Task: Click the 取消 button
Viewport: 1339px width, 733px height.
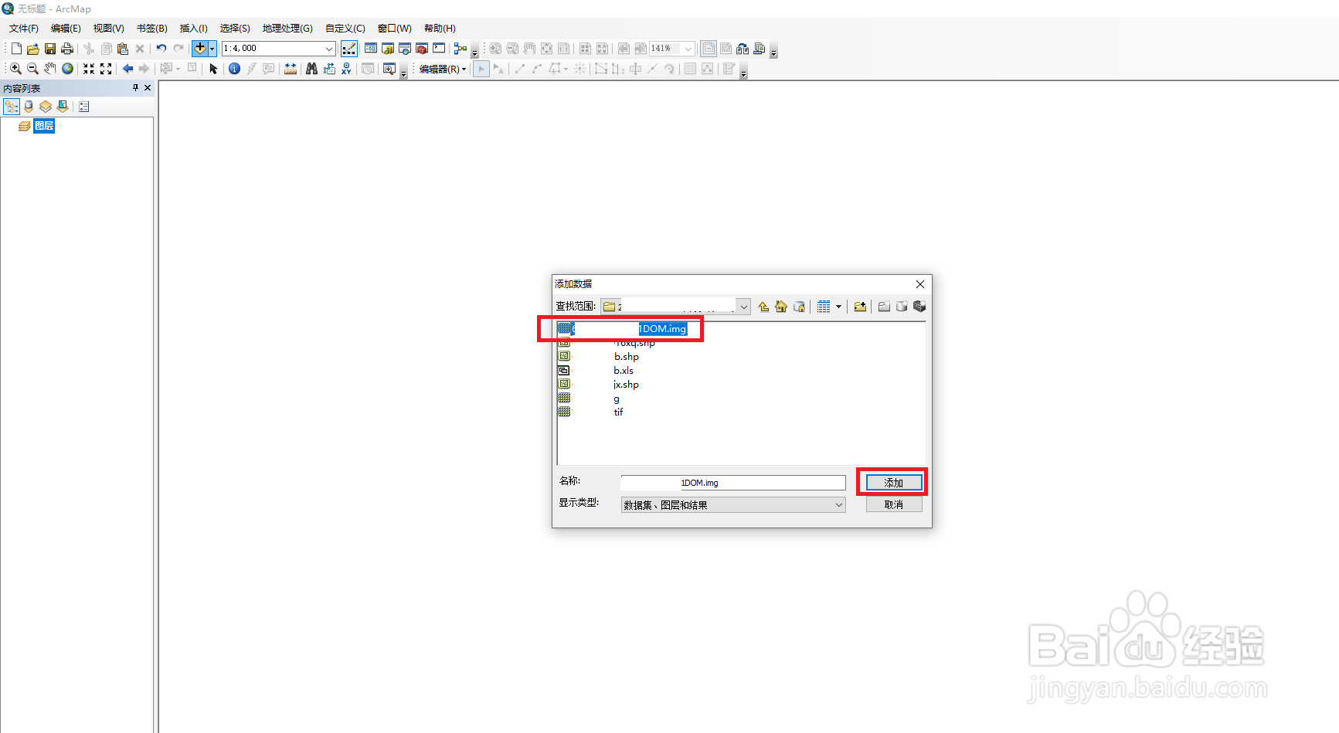Action: click(x=893, y=504)
